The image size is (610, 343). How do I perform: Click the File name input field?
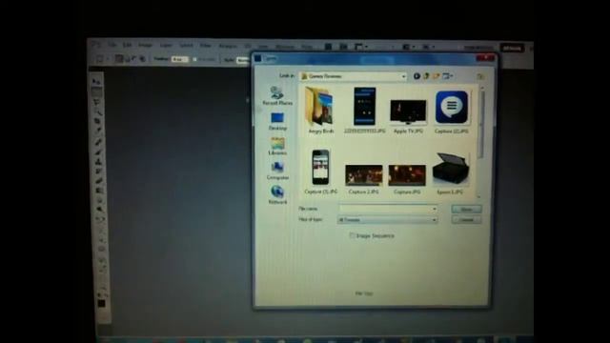(x=388, y=210)
